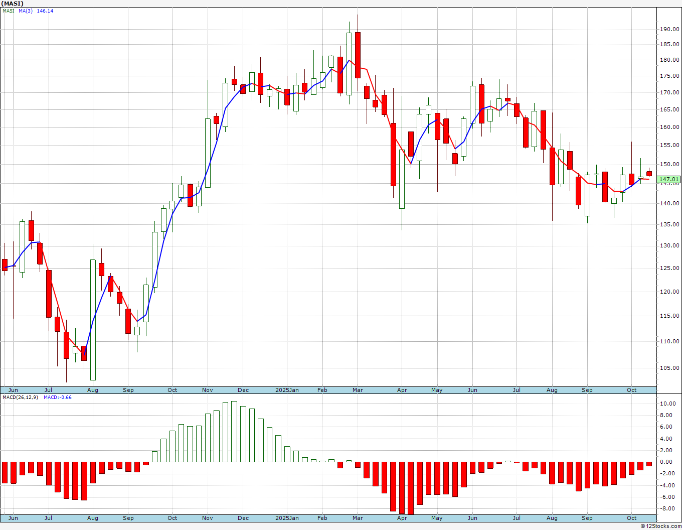Viewport: 682px width, 530px height.
Task: Select the 120.00 price axis label
Action: point(669,292)
